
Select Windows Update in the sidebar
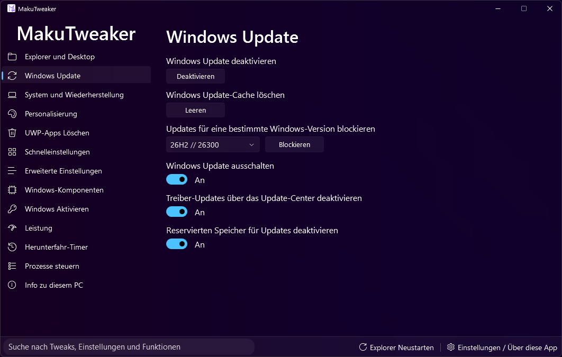tap(76, 76)
